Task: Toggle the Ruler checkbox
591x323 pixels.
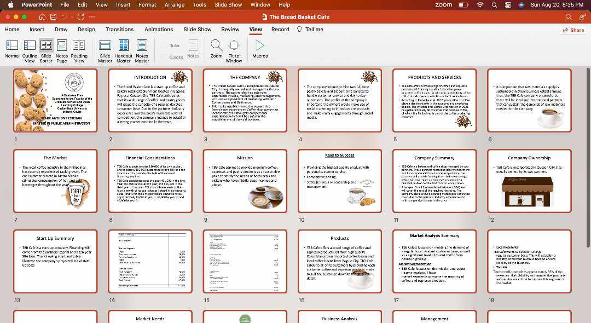Action: (x=164, y=45)
